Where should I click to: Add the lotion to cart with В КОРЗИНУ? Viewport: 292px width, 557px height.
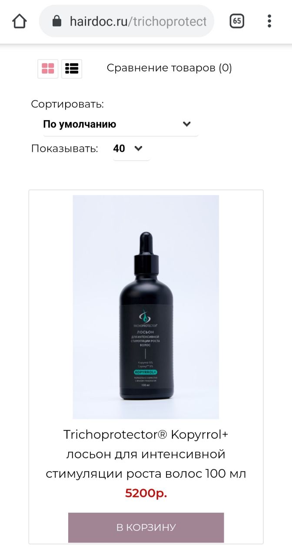[x=146, y=527]
